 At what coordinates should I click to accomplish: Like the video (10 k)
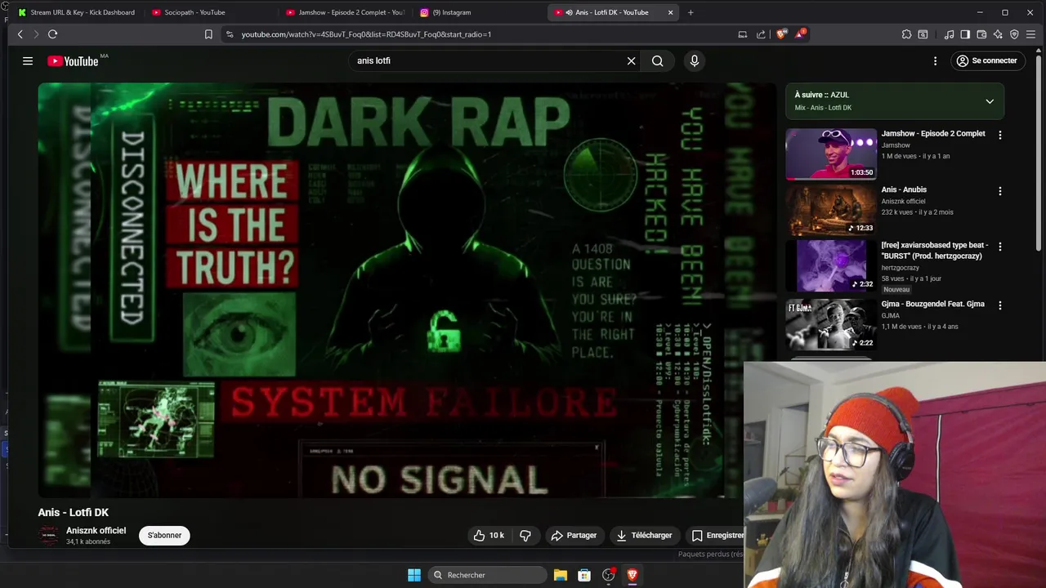pyautogui.click(x=489, y=535)
